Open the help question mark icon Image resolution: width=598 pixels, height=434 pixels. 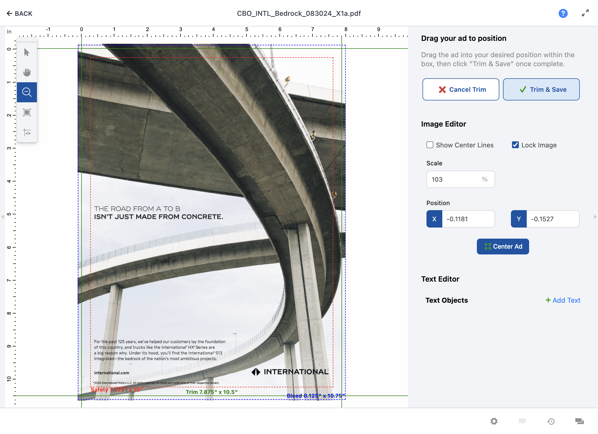point(563,13)
